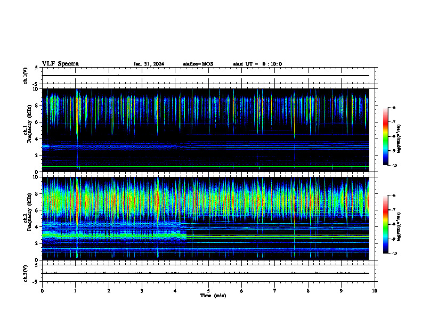Image resolution: width=422 pixels, height=326 pixels.
Task: Click the upper color bar "log(PSD)" unit label
Action: pyautogui.click(x=399, y=138)
